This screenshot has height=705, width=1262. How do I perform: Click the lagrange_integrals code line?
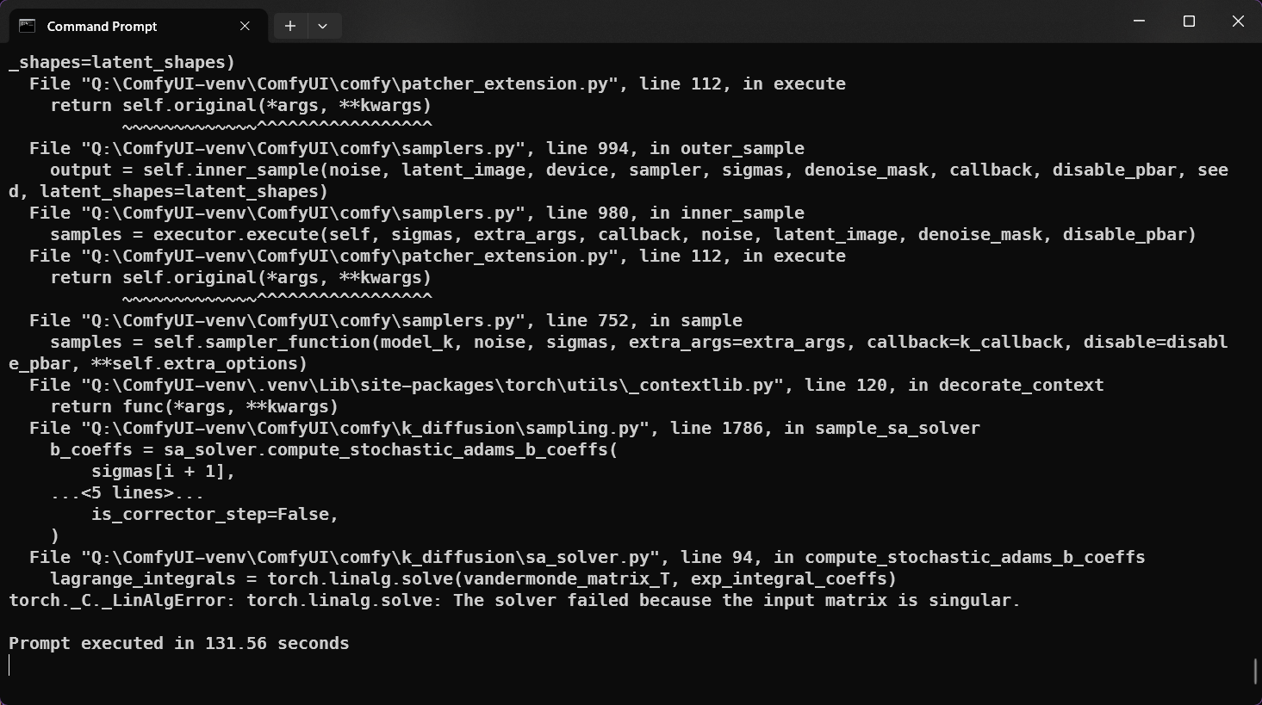473,579
